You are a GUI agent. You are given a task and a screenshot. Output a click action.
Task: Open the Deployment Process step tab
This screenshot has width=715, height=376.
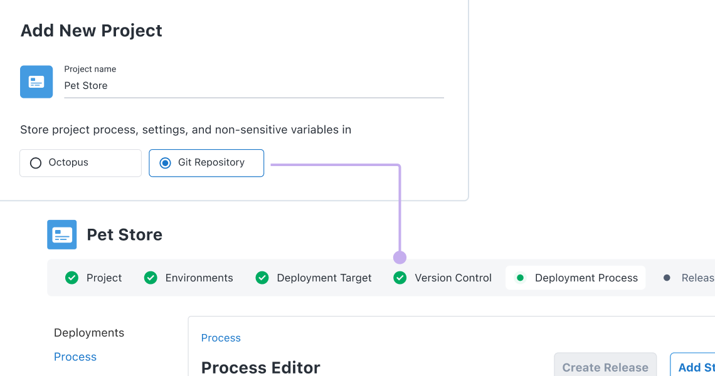(586, 278)
